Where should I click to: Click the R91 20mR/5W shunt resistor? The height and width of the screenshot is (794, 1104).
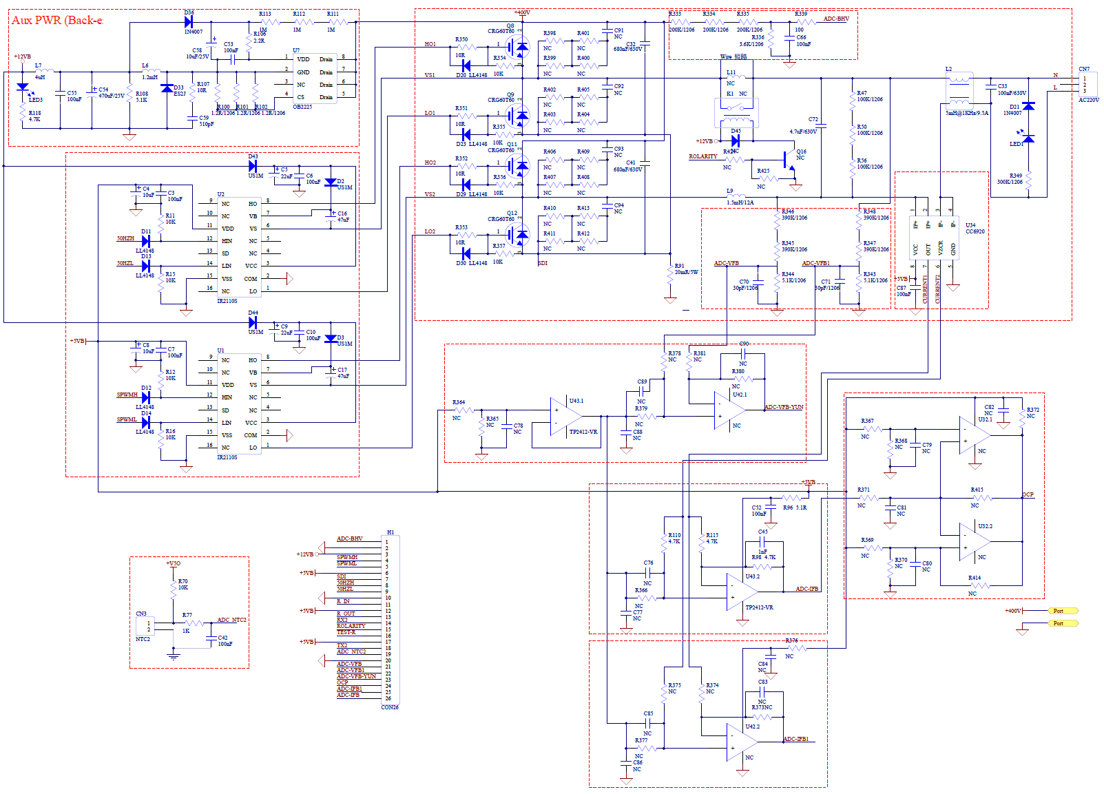pyautogui.click(x=669, y=274)
